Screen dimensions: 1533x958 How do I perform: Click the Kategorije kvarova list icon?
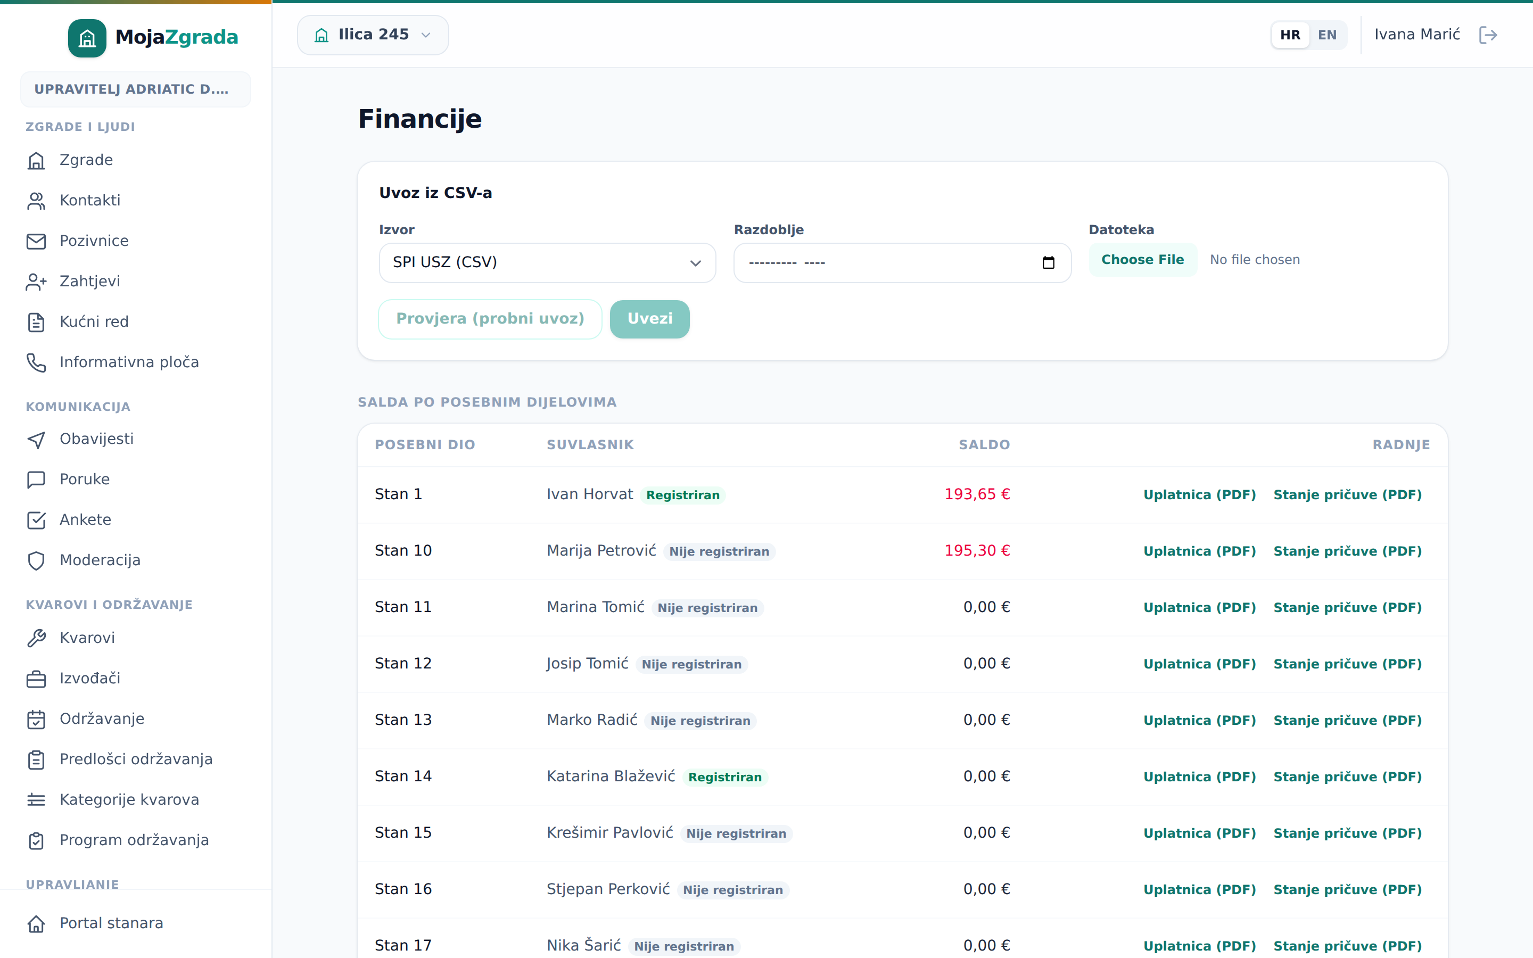click(x=36, y=800)
